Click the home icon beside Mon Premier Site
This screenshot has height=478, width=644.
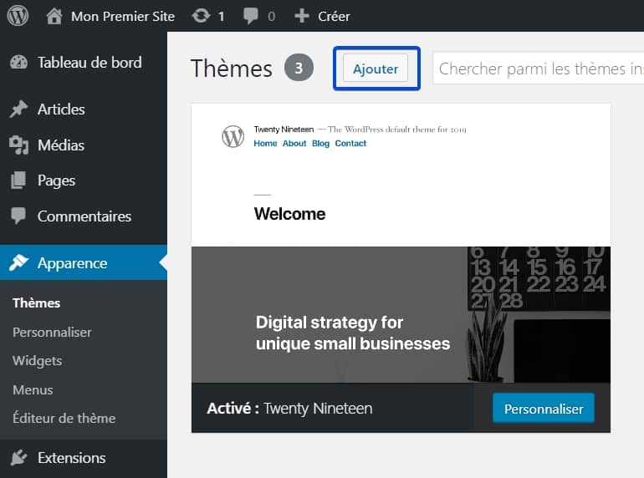54,17
